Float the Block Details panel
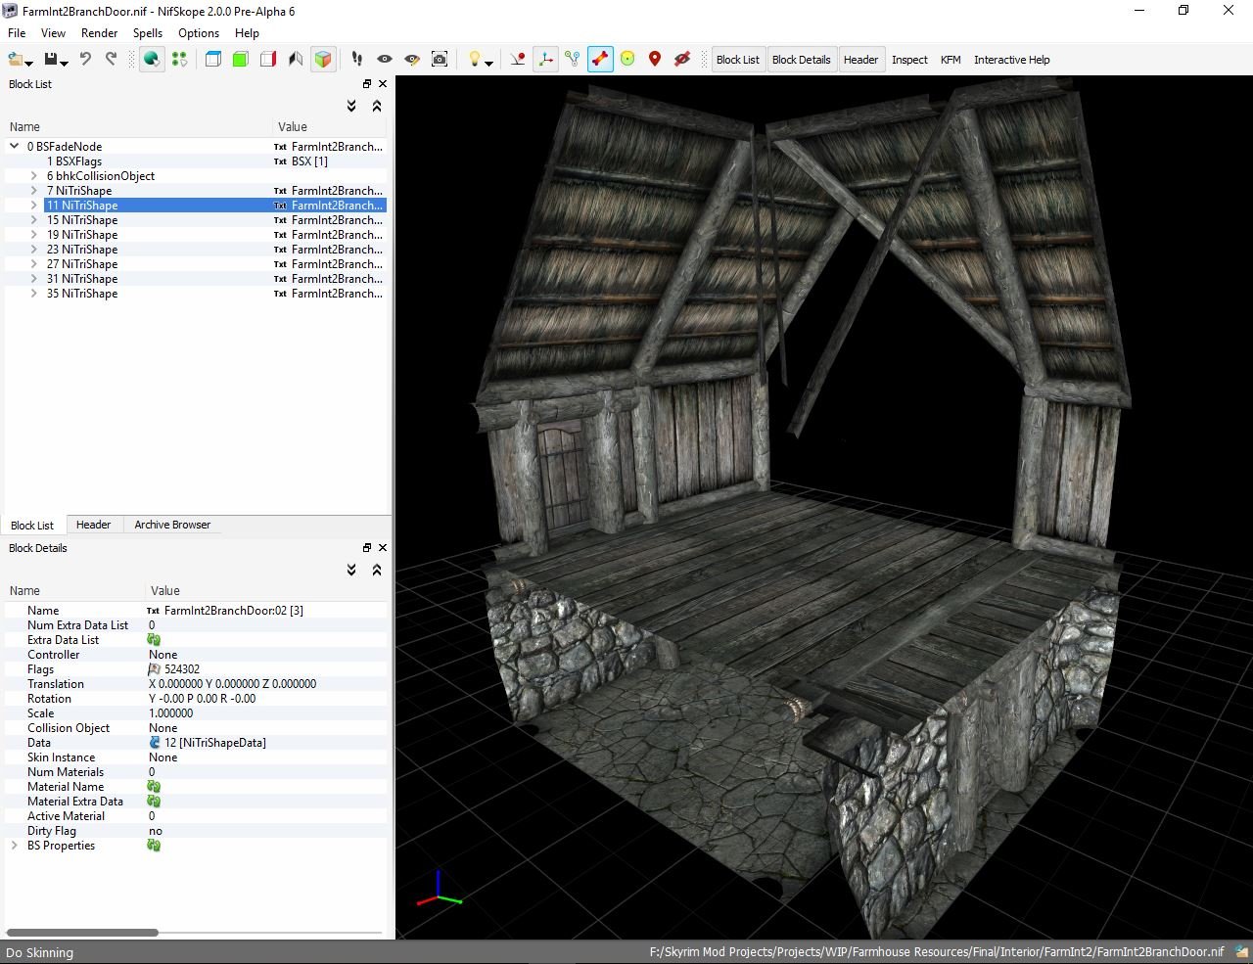Screen dimensions: 1253x964 [367, 548]
